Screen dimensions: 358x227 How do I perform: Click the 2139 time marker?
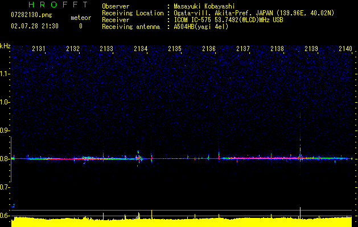coord(311,49)
